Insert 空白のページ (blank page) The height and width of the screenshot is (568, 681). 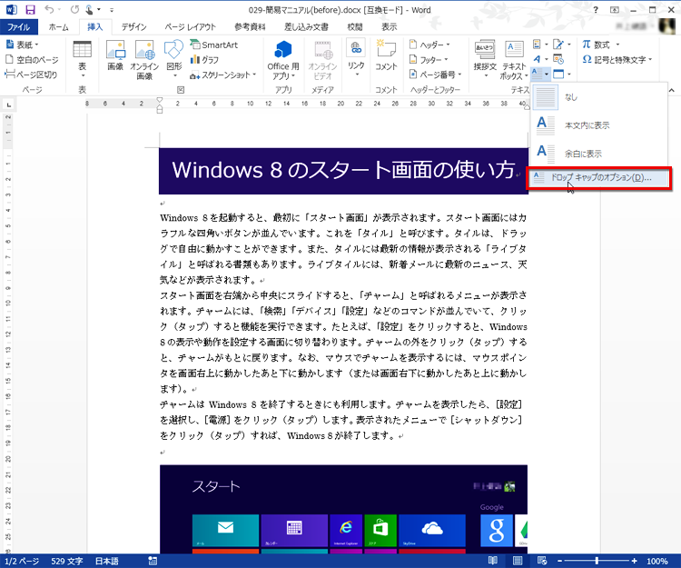(x=32, y=60)
